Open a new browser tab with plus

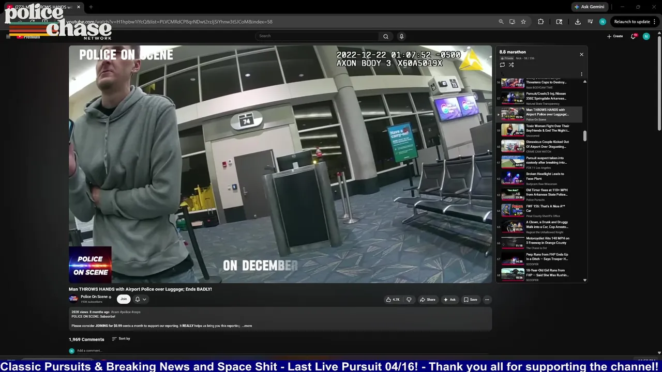pos(91,7)
